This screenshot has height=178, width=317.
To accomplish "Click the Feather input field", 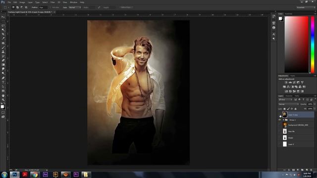I will [43, 7].
